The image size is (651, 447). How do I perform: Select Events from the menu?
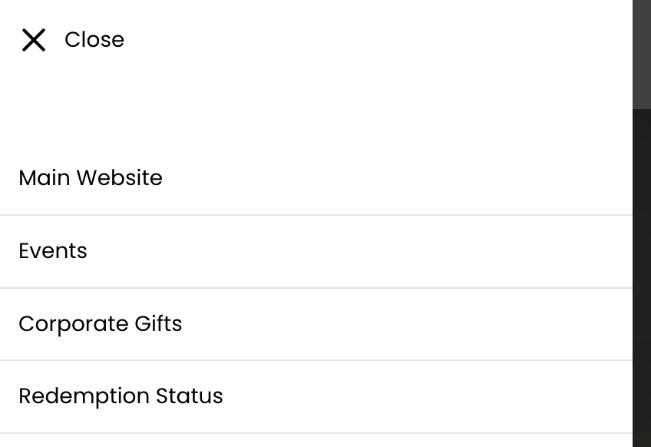coord(53,251)
